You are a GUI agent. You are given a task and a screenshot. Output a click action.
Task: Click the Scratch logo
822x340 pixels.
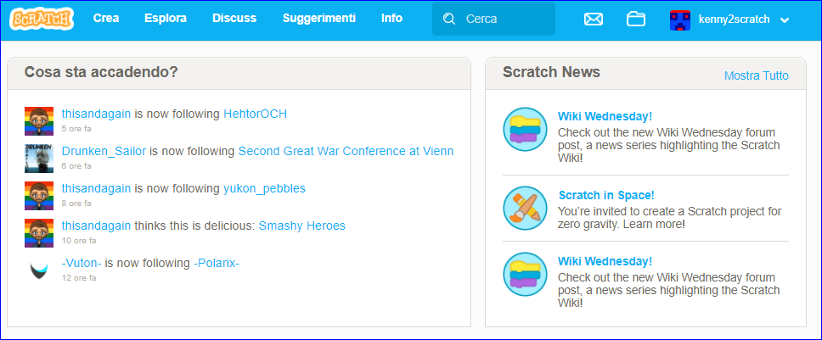tap(42, 19)
